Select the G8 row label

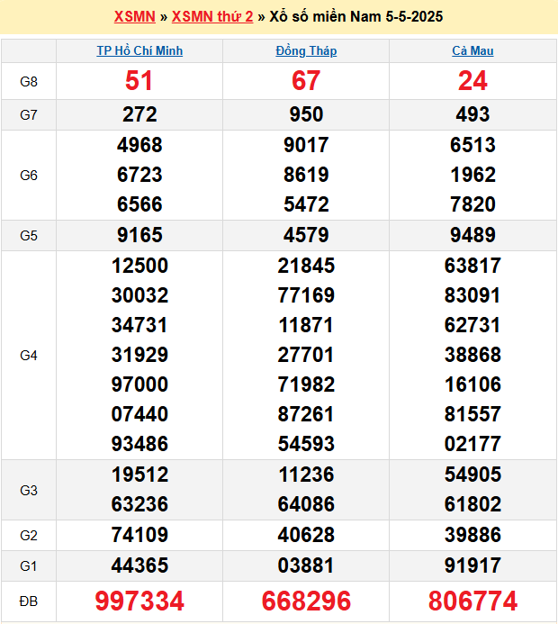tap(29, 81)
